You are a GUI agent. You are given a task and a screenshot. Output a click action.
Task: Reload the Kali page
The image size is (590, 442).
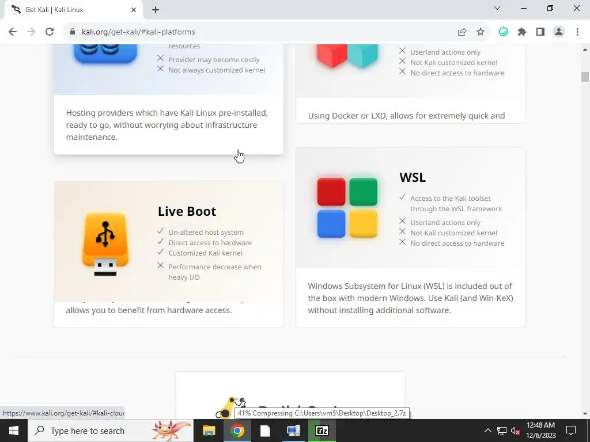(x=50, y=32)
